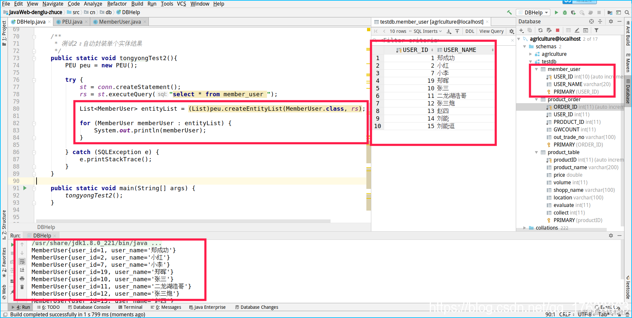
Task: Open the VCS menu
Action: click(181, 4)
